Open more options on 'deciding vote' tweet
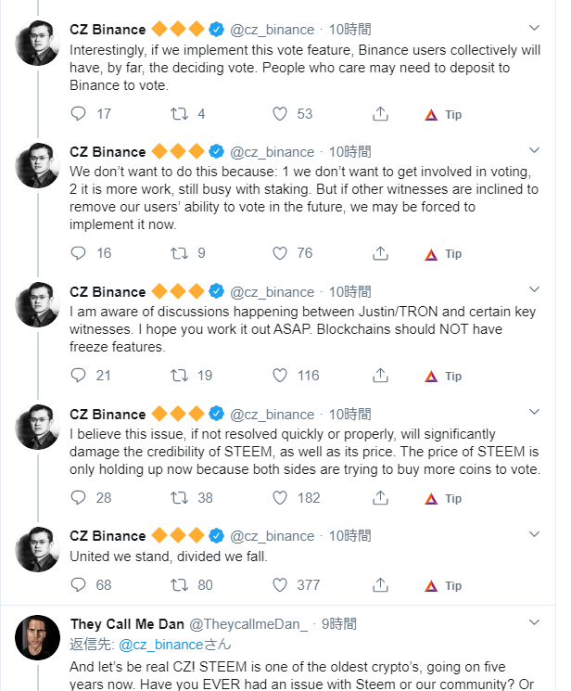The image size is (571, 691). pos(534,26)
